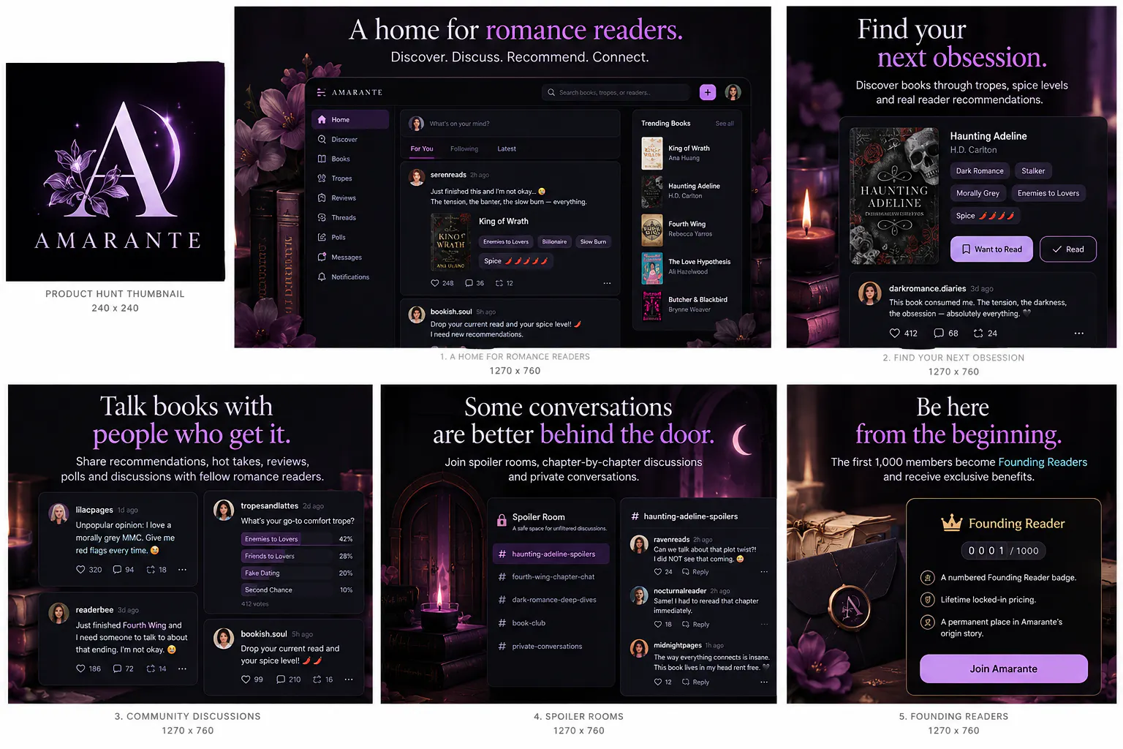This screenshot has height=749, width=1123.
Task: Click the Enemies to Lovers tag on King of Wrath
Action: pos(505,242)
